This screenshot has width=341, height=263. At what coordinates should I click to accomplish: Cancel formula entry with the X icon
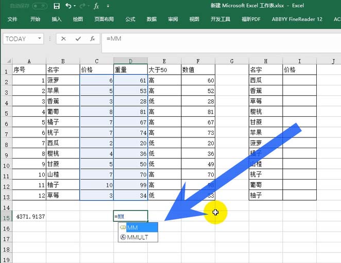tap(63, 39)
